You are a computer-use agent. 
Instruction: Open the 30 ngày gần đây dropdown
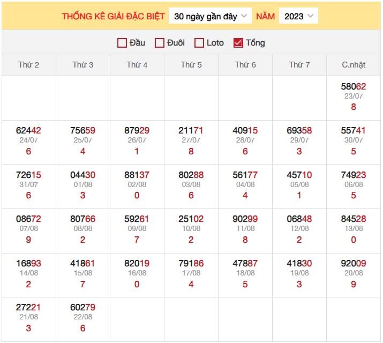pyautogui.click(x=210, y=16)
